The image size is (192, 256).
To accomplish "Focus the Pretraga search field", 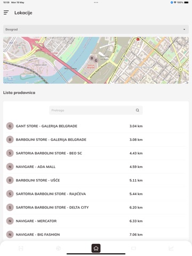I will pyautogui.click(x=96, y=110).
